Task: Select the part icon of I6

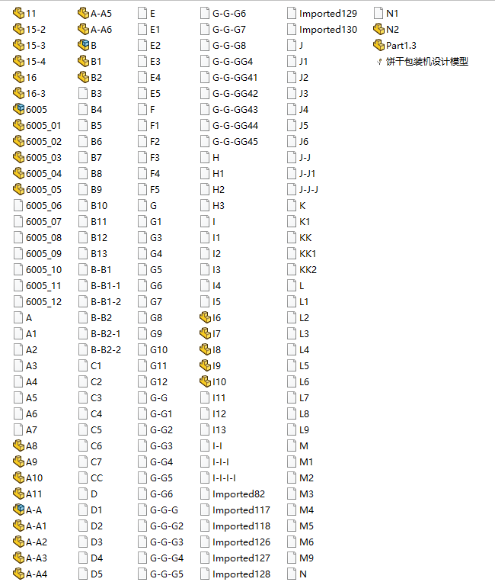Action: [205, 318]
